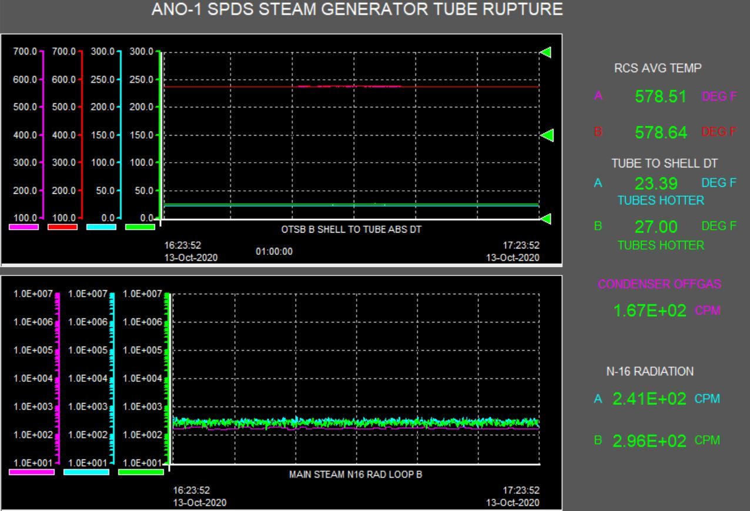Click the 700.0 label on the red axis
The image size is (750, 511).
pyautogui.click(x=63, y=52)
